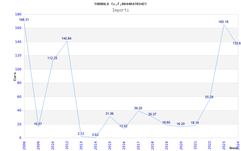Click the 2020 x-axis year label
Image resolution: width=241 pixels, height=151 pixels.
[x=181, y=146]
